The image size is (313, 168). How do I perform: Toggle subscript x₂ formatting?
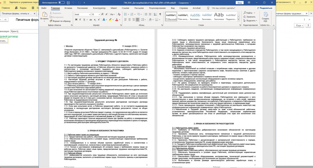pos(95,20)
